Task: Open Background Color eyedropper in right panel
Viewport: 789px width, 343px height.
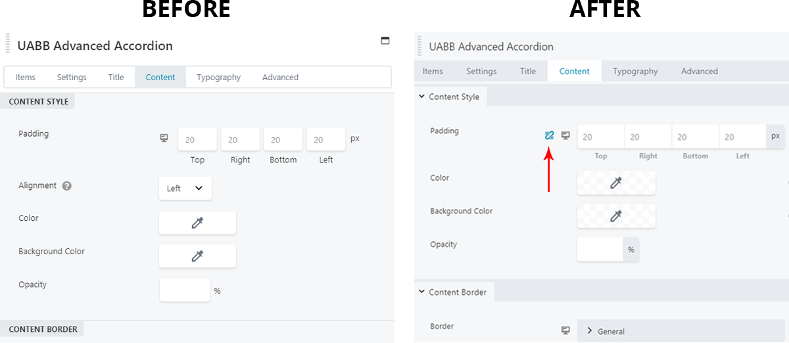Action: (x=616, y=216)
